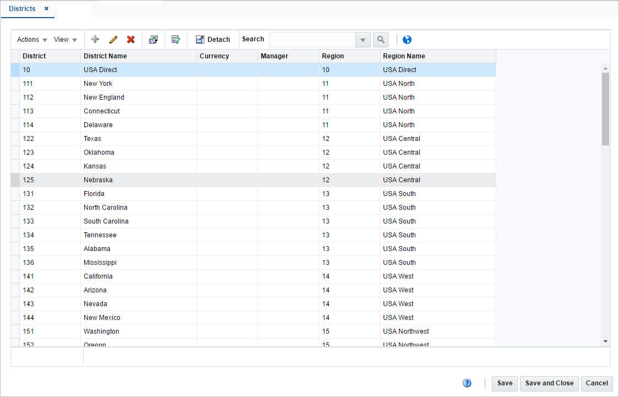Sort by the District column header
This screenshot has width=619, height=397.
tap(50, 56)
